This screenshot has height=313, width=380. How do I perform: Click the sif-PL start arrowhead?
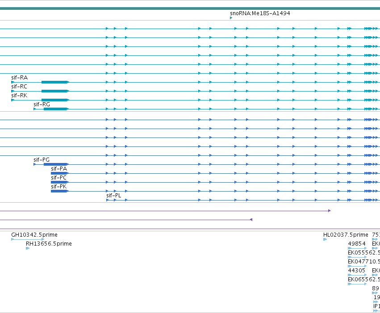pyautogui.click(x=108, y=200)
